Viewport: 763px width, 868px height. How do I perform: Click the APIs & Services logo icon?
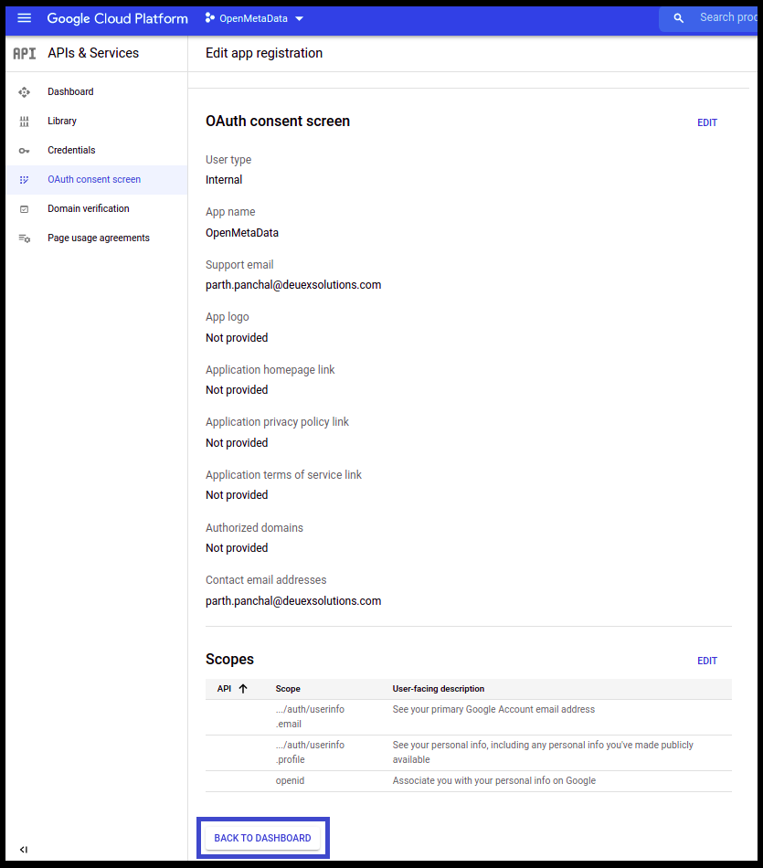pos(24,53)
